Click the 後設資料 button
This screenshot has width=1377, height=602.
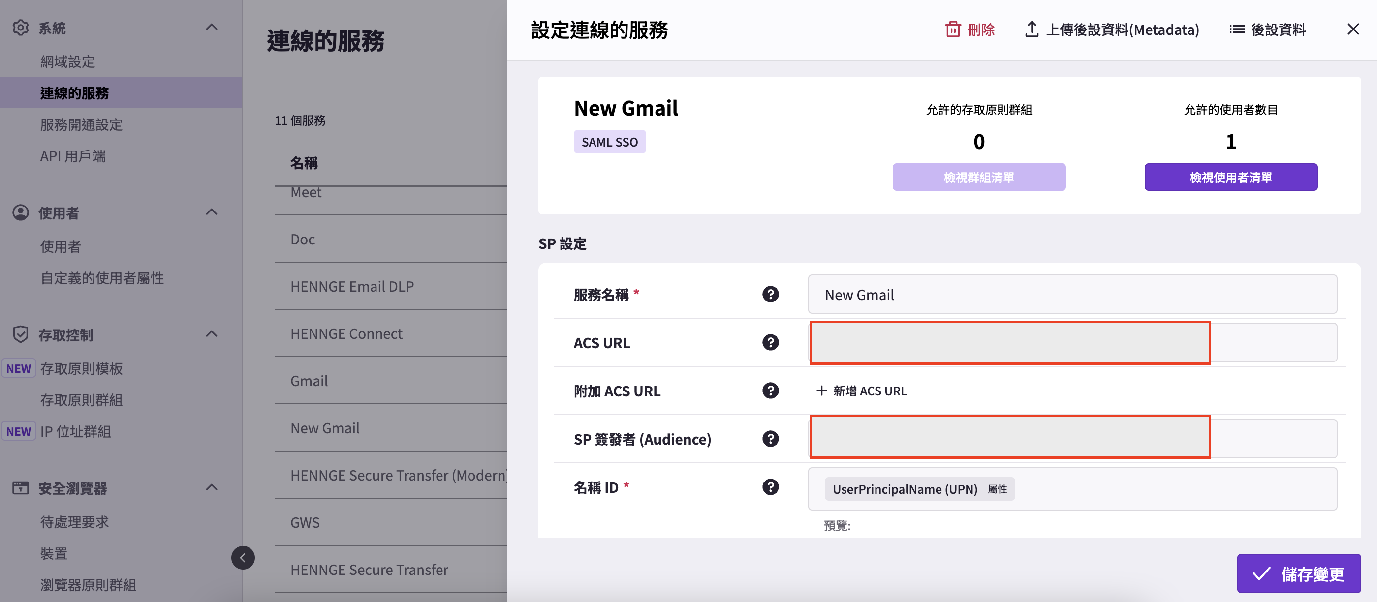(x=1267, y=29)
